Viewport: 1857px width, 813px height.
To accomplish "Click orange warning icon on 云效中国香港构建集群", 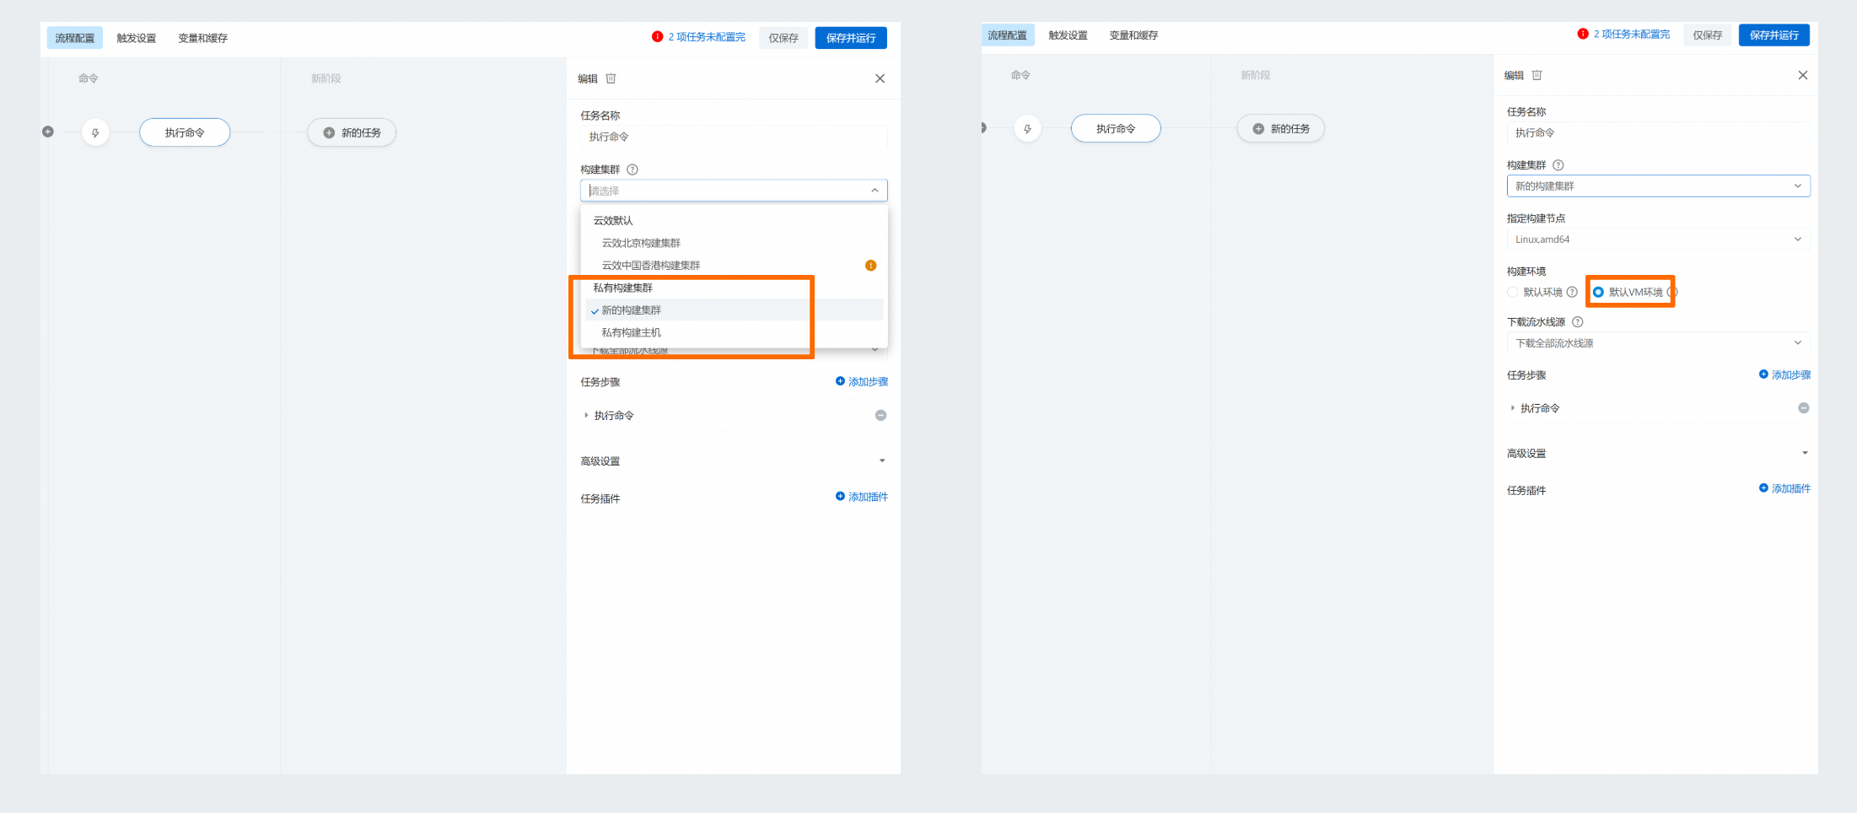I will coord(870,266).
